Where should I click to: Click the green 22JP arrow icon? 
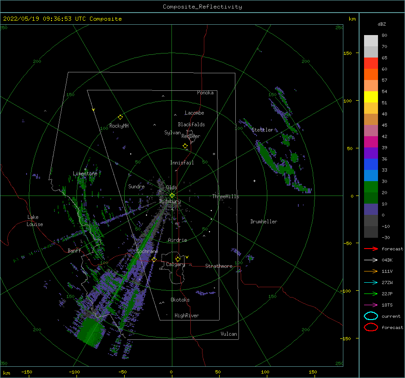coord(371,294)
